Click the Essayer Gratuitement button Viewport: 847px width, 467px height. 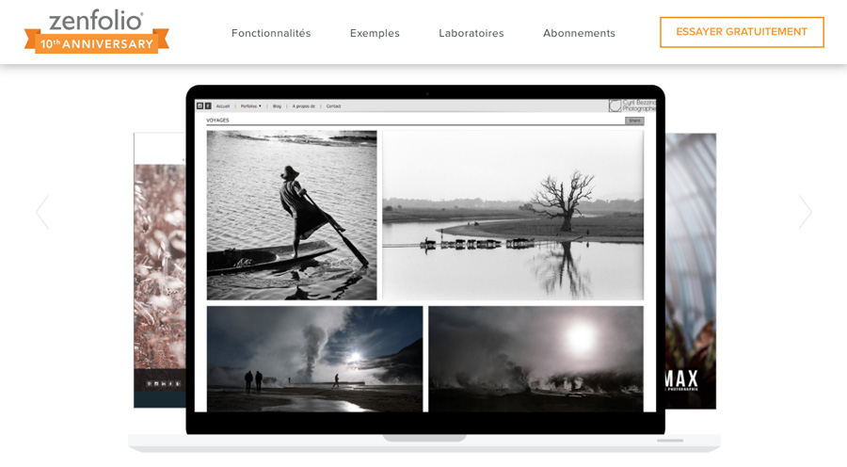(x=742, y=32)
